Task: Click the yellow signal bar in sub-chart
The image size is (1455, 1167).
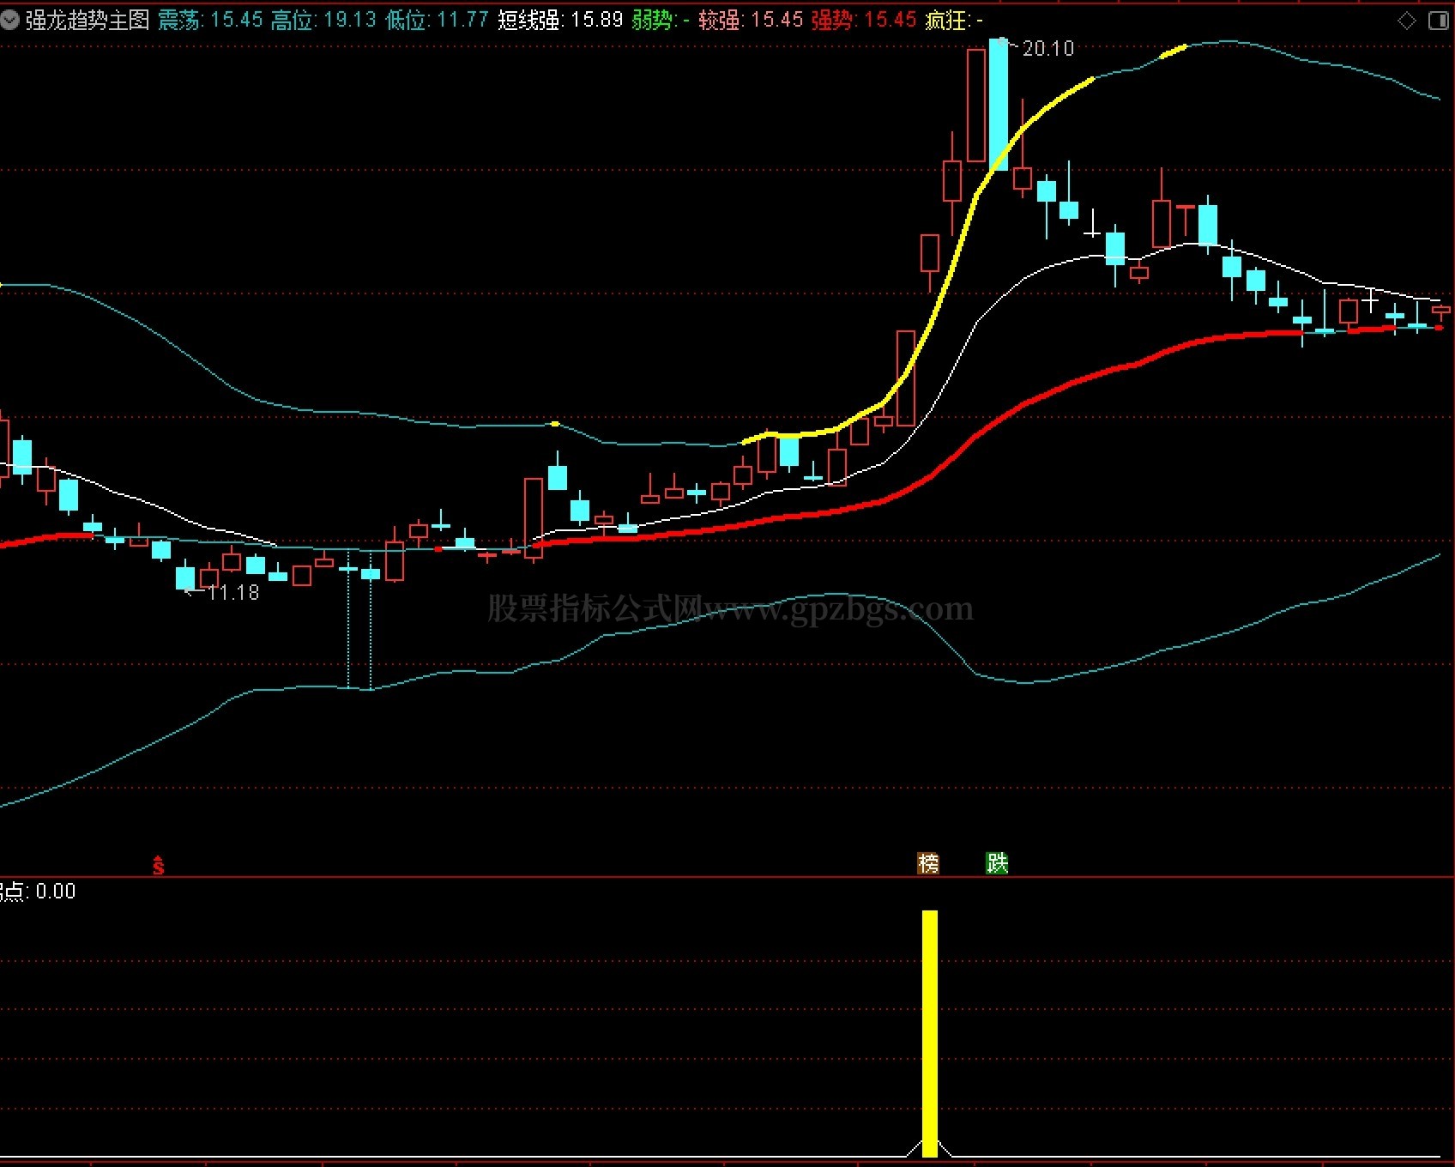Action: (930, 1033)
